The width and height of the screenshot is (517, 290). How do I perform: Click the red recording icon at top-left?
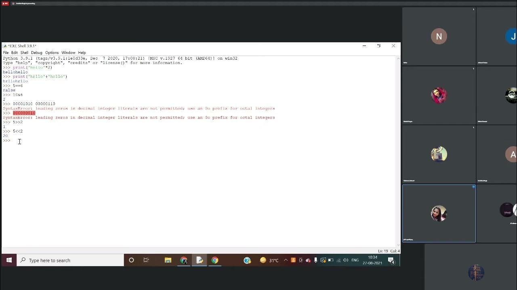click(x=5, y=3)
